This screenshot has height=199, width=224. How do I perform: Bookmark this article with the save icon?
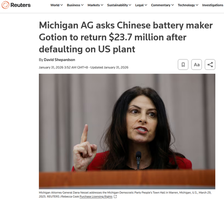click(183, 65)
